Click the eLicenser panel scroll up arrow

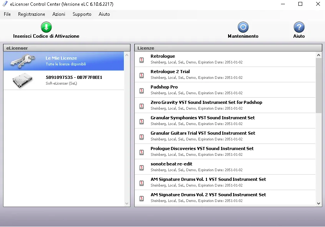(x=127, y=55)
